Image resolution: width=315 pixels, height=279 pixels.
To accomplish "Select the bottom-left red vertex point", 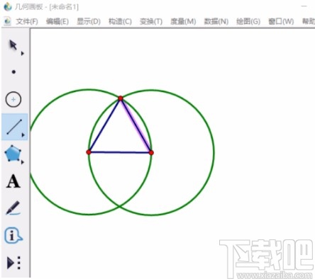I will click(x=89, y=152).
